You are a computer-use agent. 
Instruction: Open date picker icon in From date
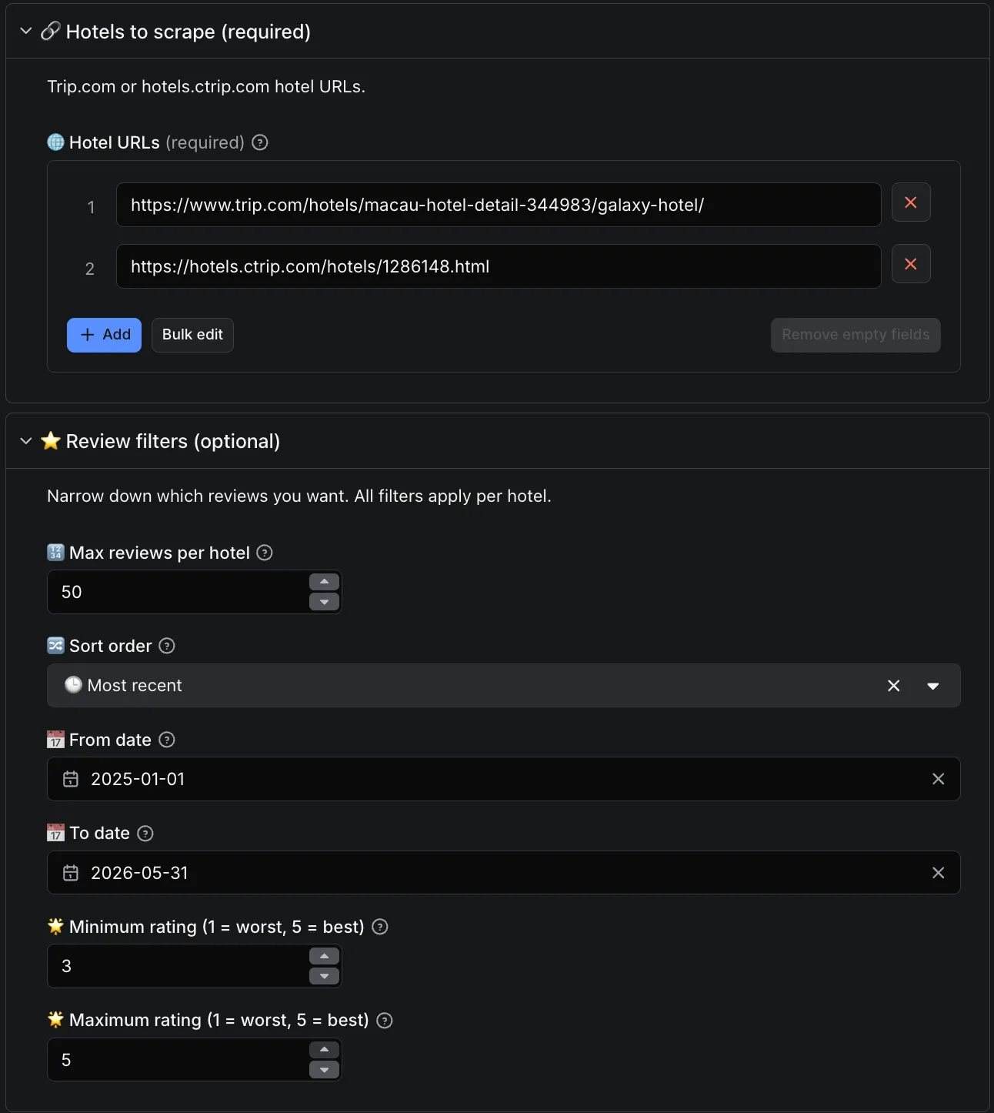[x=71, y=779]
